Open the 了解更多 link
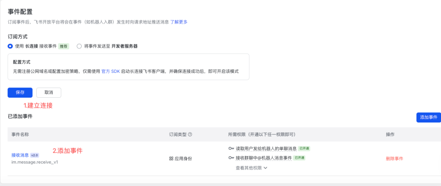441x186 pixels. [x=179, y=22]
